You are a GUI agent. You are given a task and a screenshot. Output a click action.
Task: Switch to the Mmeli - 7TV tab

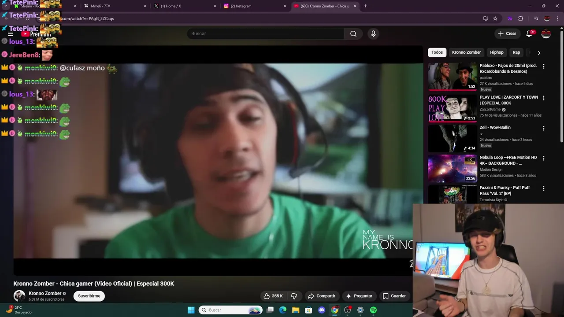(x=115, y=6)
